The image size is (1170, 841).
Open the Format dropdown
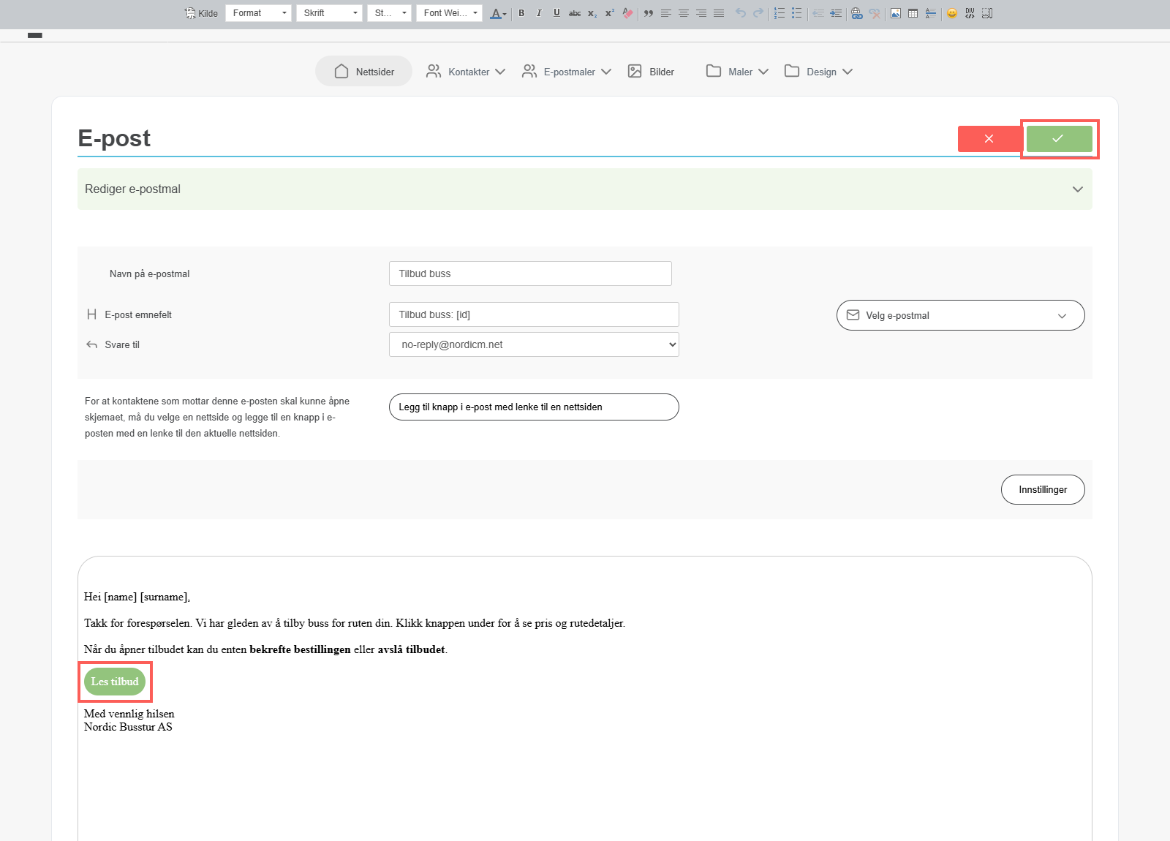[x=258, y=13]
